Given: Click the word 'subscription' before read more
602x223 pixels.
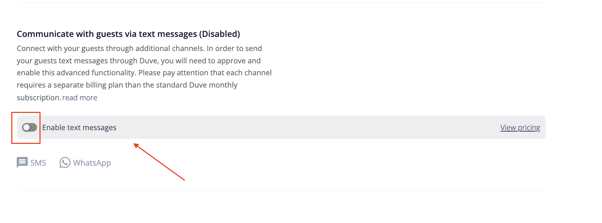Looking at the screenshot, I should click(38, 97).
